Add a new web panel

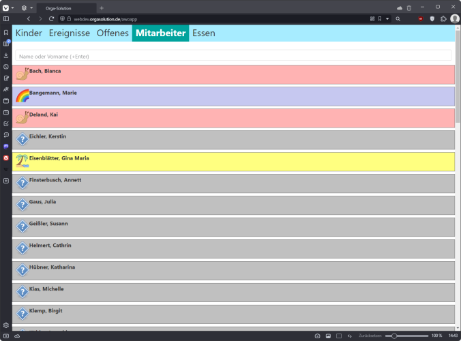point(6,181)
